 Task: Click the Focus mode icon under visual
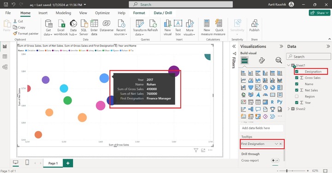click(x=203, y=150)
